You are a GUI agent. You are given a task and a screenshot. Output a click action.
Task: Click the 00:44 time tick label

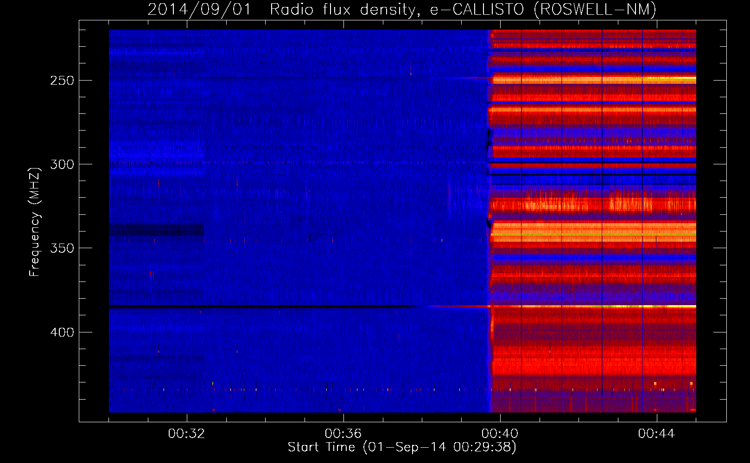[657, 434]
